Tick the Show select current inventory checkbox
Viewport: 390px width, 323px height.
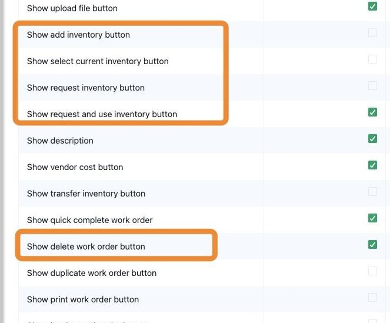click(372, 59)
